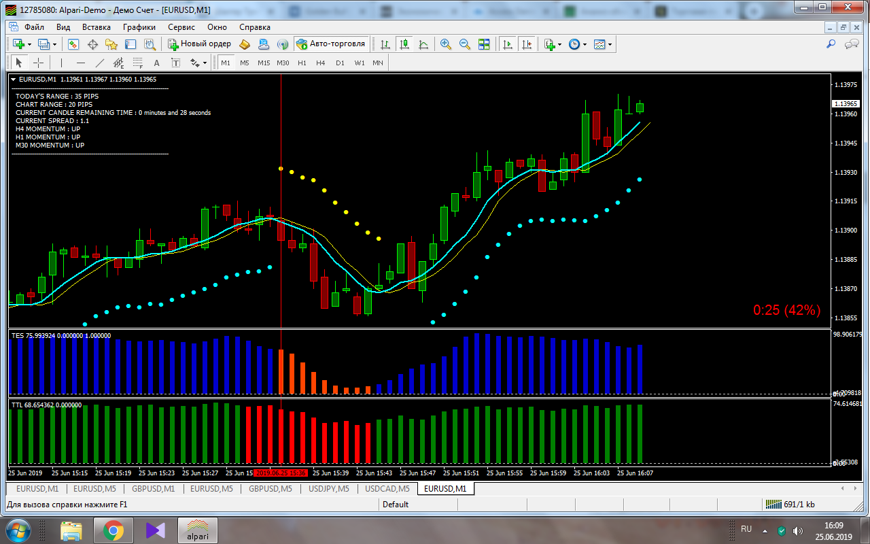Select the trendline drawing tool
870x544 pixels.
tap(100, 63)
